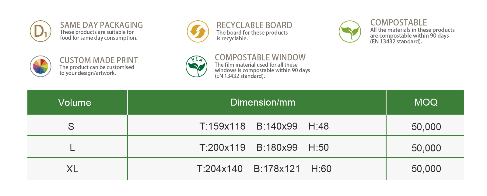Click the orange recyclable board arrows icon

pyautogui.click(x=198, y=32)
